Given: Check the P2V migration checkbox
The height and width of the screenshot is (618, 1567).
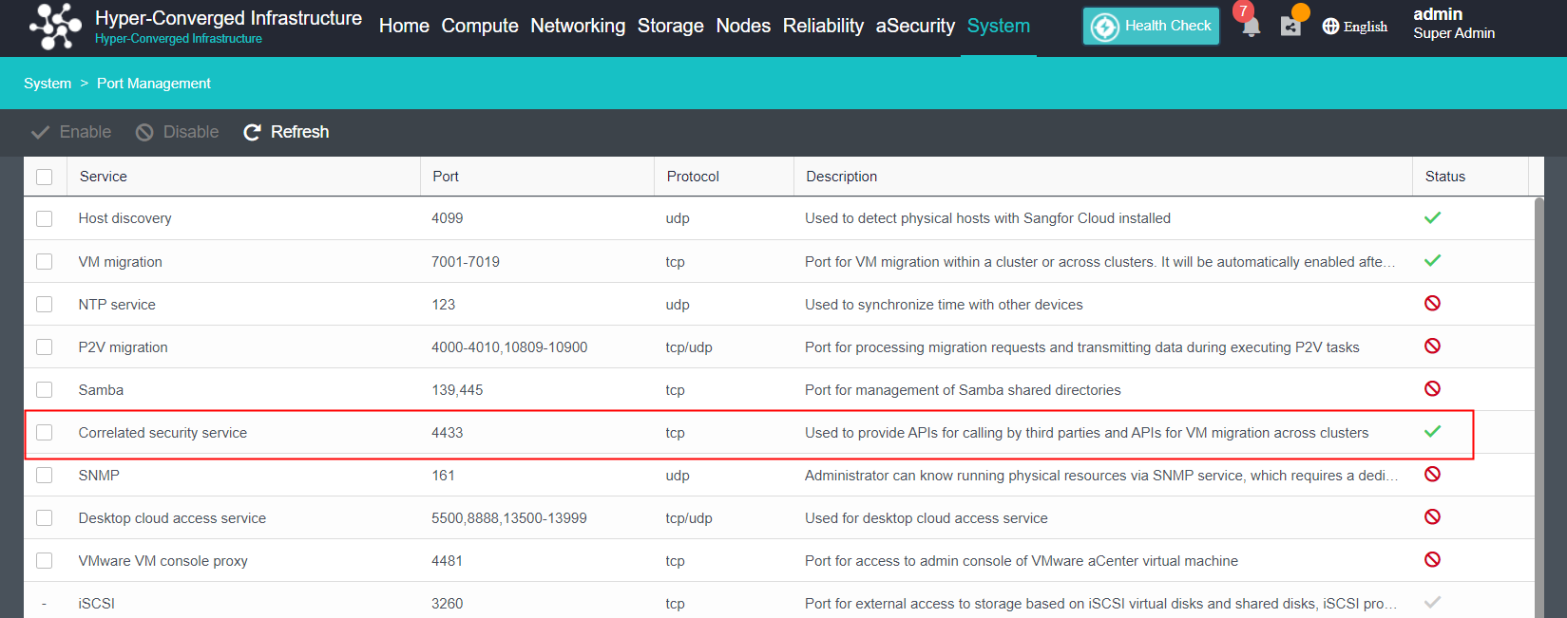Looking at the screenshot, I should point(45,347).
